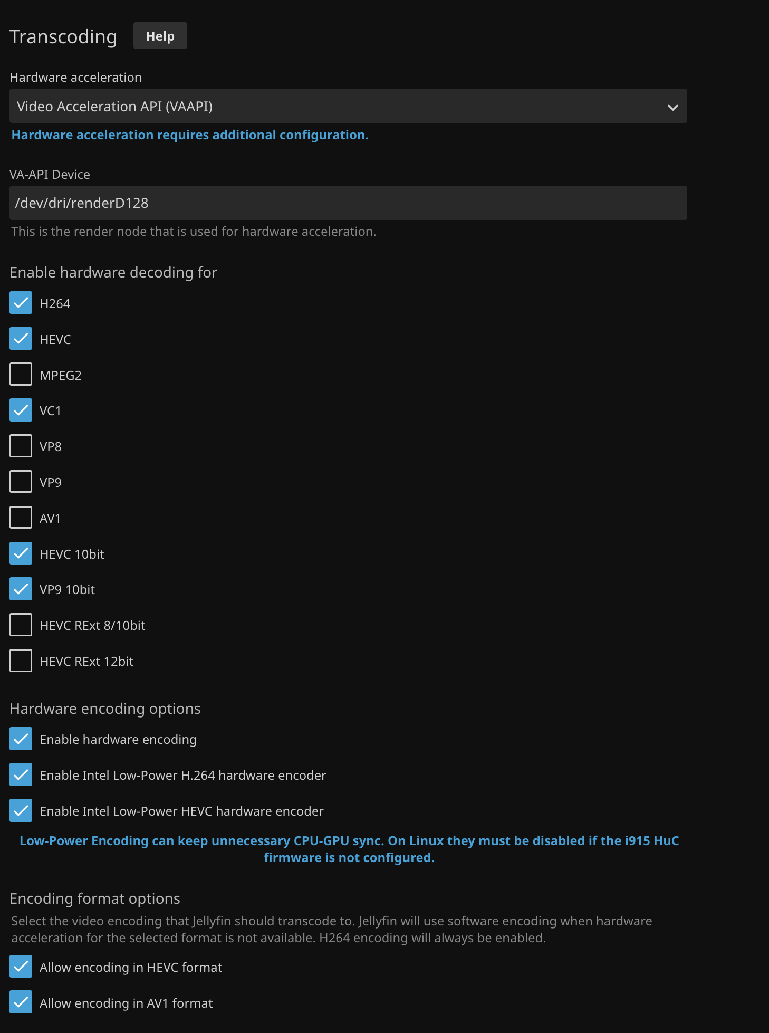Click the Help button next to Transcoding
The height and width of the screenshot is (1033, 769).
pyautogui.click(x=160, y=36)
